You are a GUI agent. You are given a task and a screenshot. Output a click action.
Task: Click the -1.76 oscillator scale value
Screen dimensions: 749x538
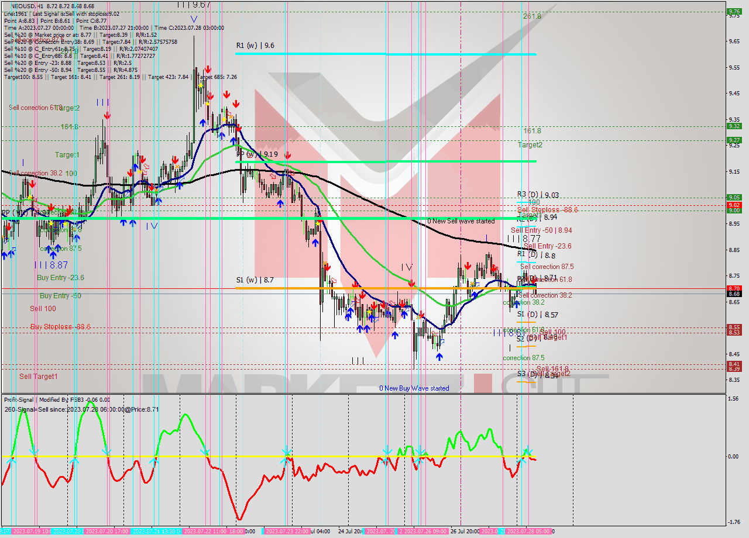tap(734, 523)
